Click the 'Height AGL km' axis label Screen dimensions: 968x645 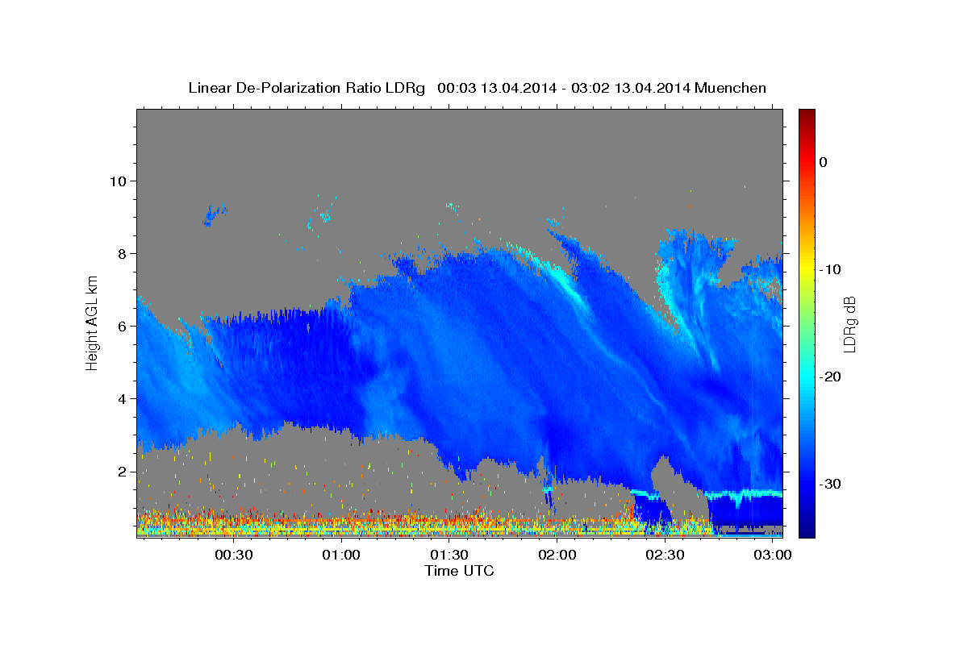tap(93, 322)
